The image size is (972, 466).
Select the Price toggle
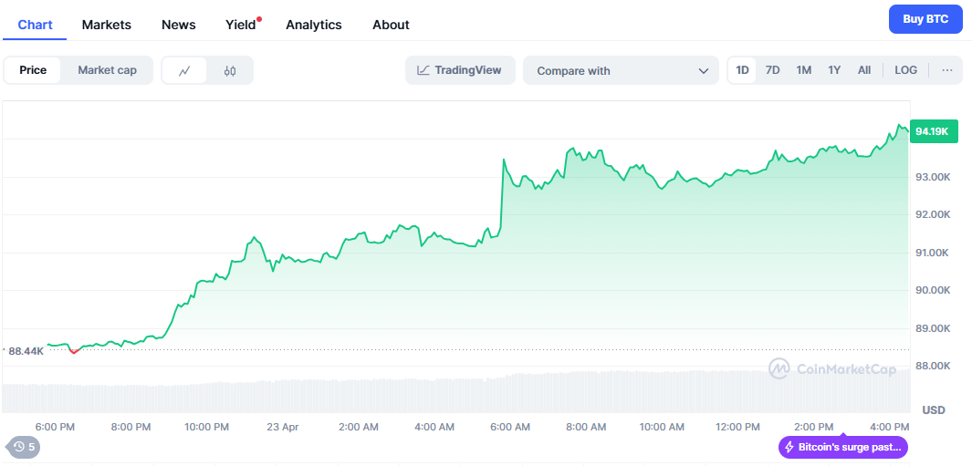tap(33, 70)
